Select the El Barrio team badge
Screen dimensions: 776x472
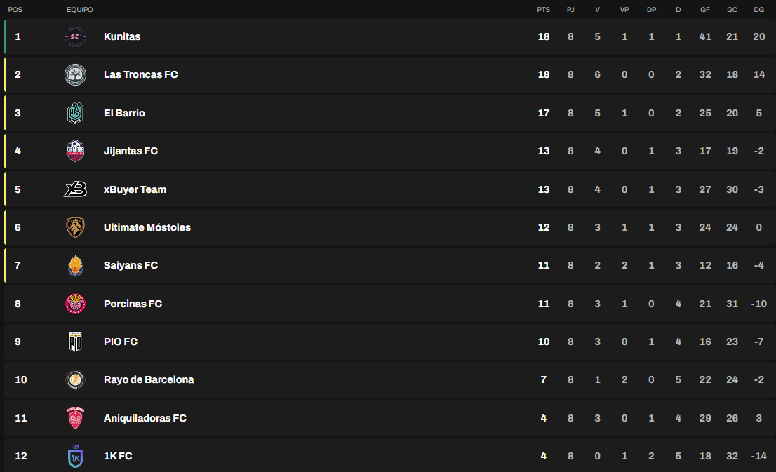click(75, 113)
